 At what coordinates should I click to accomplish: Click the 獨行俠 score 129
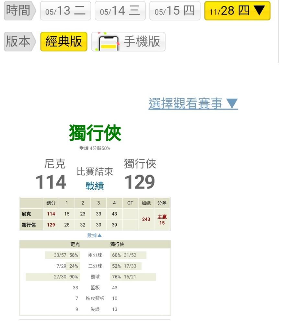tap(140, 182)
